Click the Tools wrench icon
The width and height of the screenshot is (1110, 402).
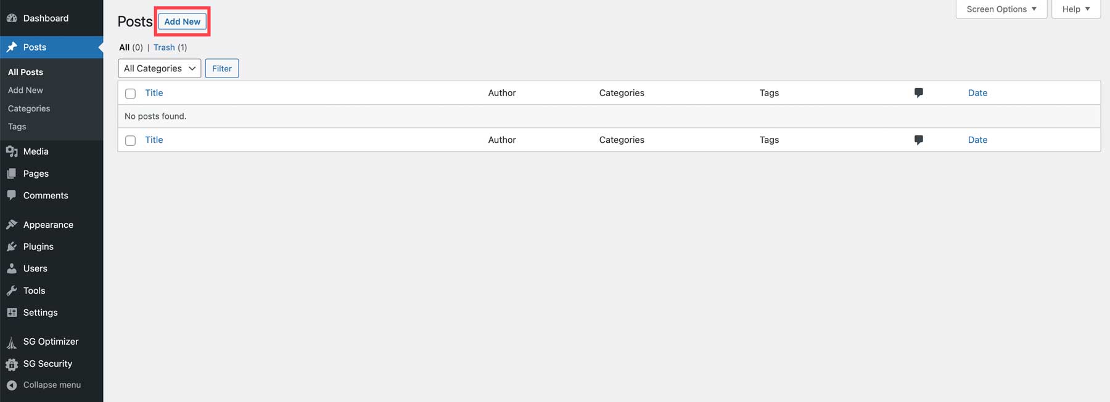12,291
